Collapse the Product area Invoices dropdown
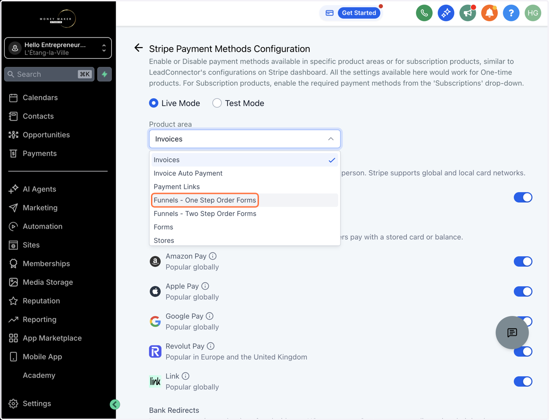The image size is (549, 420). [245, 139]
